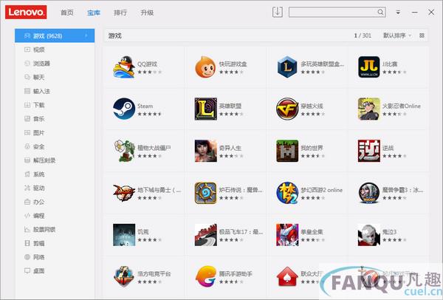The width and height of the screenshot is (443, 300).
Task: Open the 拳皇全集 fighter icon
Action: (287, 235)
